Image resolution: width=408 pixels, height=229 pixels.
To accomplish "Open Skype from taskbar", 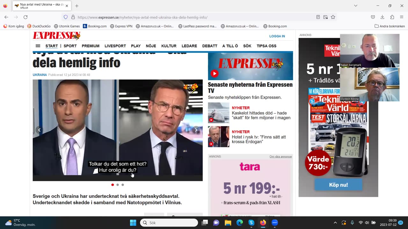I will click(251, 223).
